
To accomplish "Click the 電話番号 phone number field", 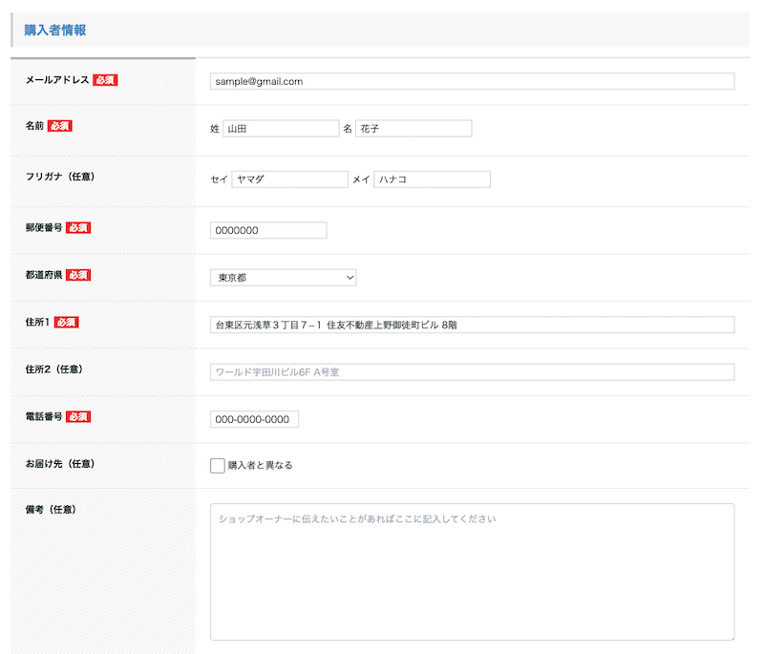I will pos(254,419).
